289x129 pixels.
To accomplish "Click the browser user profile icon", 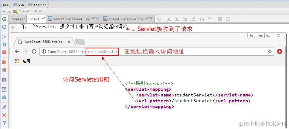I will pyautogui.click(x=251, y=35).
